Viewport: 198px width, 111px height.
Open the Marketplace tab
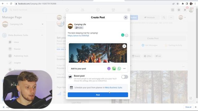(x=113, y=10)
